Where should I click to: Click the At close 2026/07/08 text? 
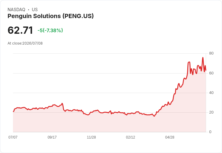[x=25, y=43]
